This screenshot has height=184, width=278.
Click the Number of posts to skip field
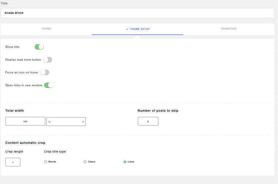tap(148, 121)
